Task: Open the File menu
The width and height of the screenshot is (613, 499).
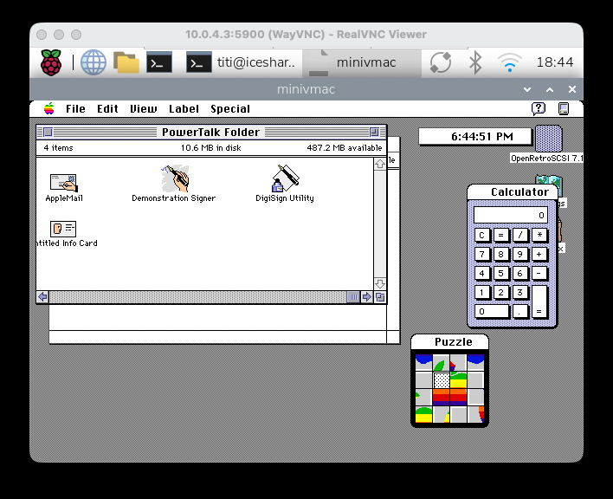Action: [75, 109]
